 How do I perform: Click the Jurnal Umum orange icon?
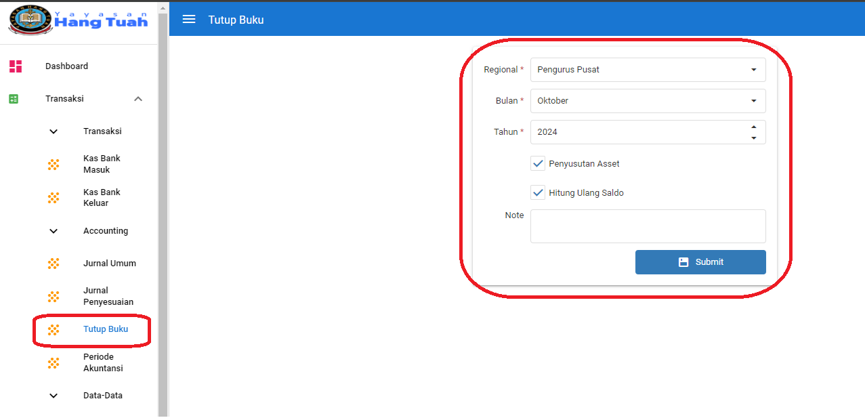click(x=54, y=264)
